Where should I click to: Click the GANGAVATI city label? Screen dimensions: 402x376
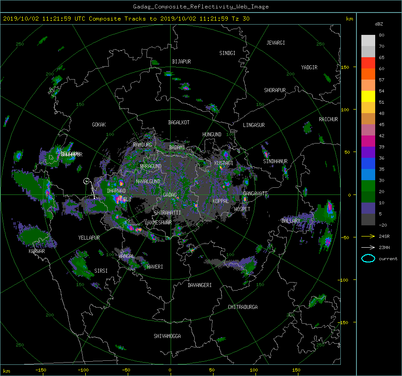point(255,193)
